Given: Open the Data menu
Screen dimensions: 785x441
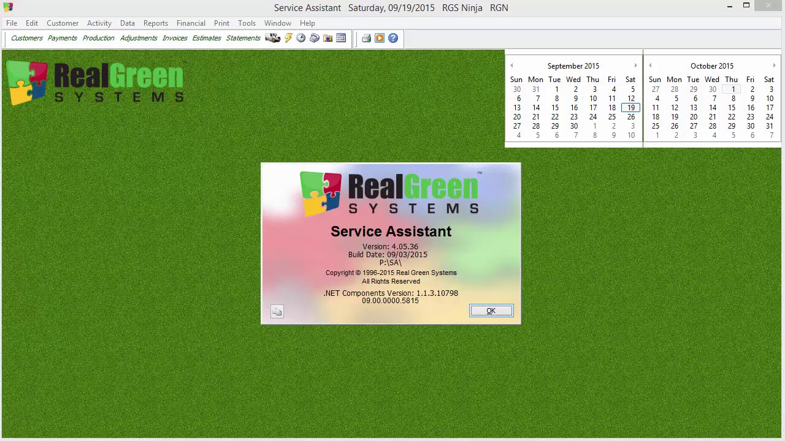Looking at the screenshot, I should (x=128, y=23).
